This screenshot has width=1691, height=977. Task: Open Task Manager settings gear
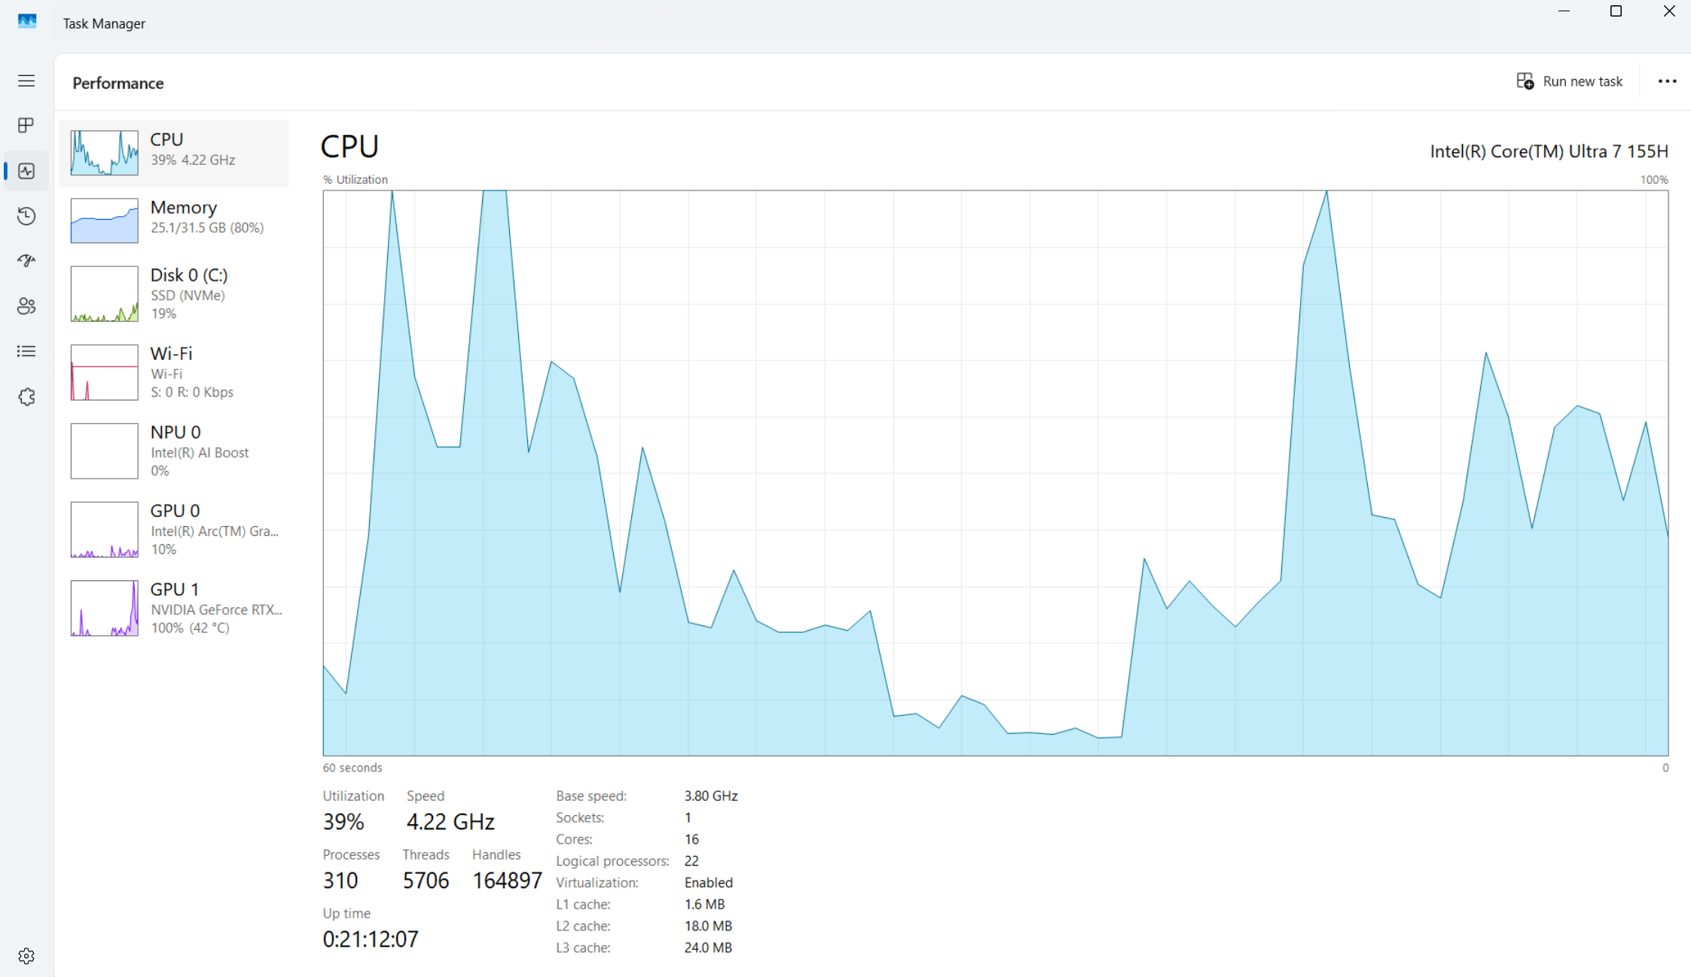26,956
